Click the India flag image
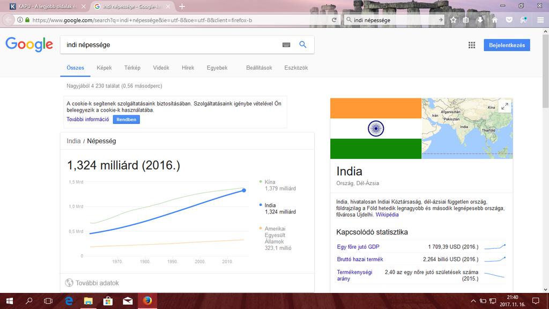Viewport: 549px width, 309px height. (376, 128)
